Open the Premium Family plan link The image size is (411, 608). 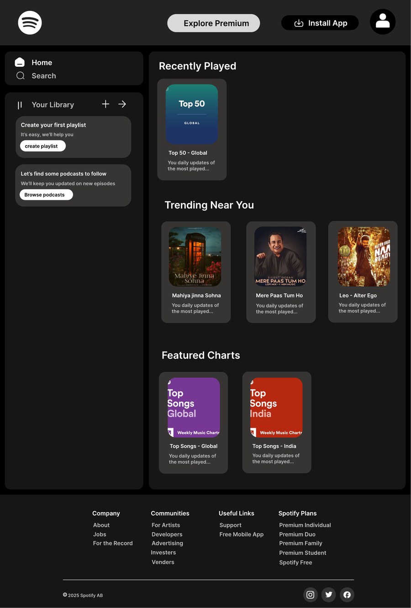coord(301,543)
